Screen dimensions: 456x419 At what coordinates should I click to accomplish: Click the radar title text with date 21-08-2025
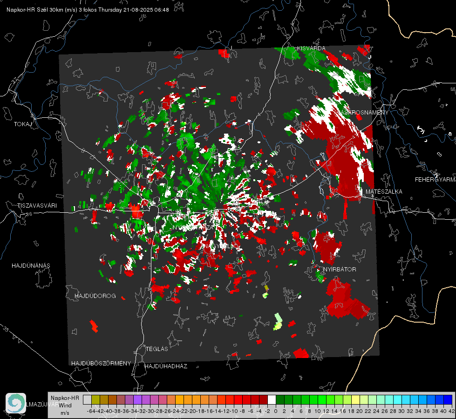[x=88, y=10]
